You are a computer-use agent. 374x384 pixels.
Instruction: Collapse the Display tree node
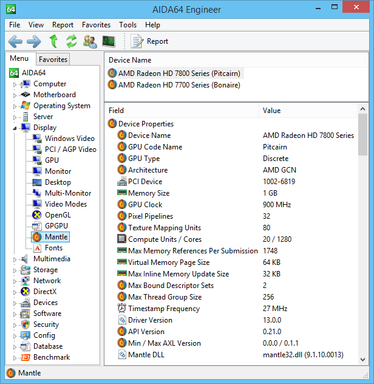pyautogui.click(x=15, y=128)
